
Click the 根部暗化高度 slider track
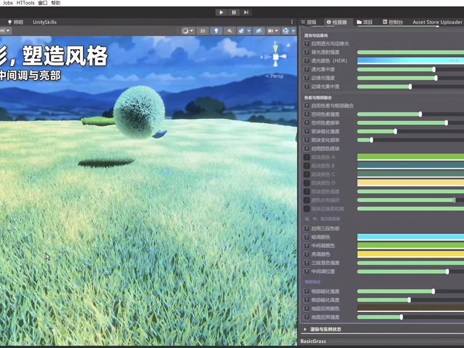click(x=411, y=300)
